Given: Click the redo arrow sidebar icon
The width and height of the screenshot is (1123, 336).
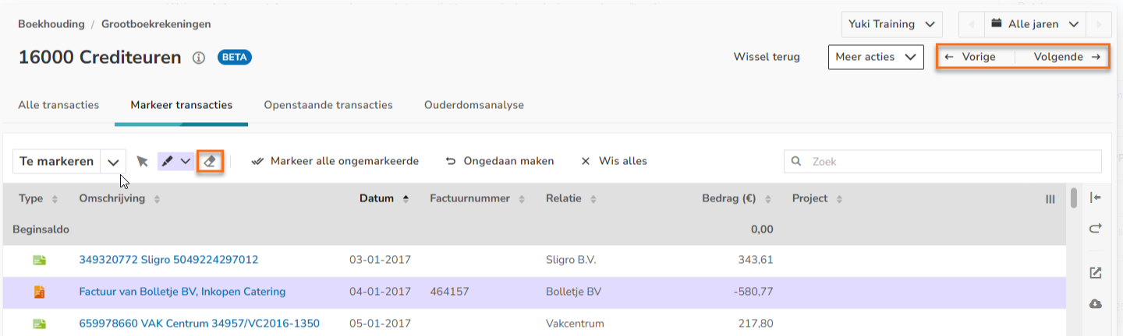Looking at the screenshot, I should (x=1095, y=229).
